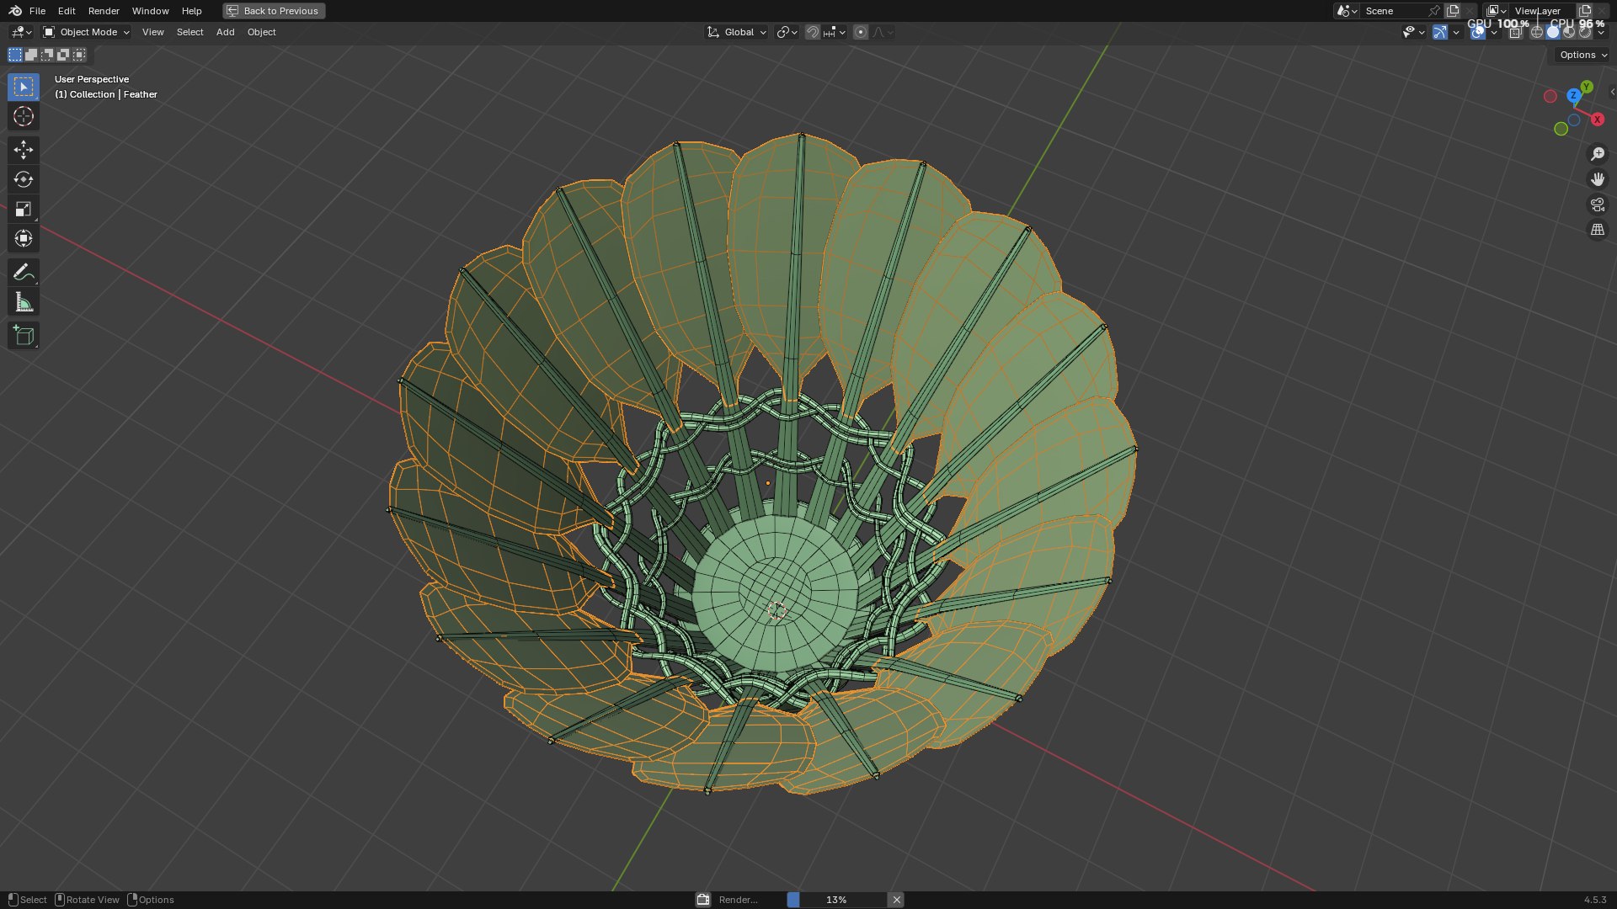Switch to Rendered viewport shading
The image size is (1617, 909).
point(1585,32)
